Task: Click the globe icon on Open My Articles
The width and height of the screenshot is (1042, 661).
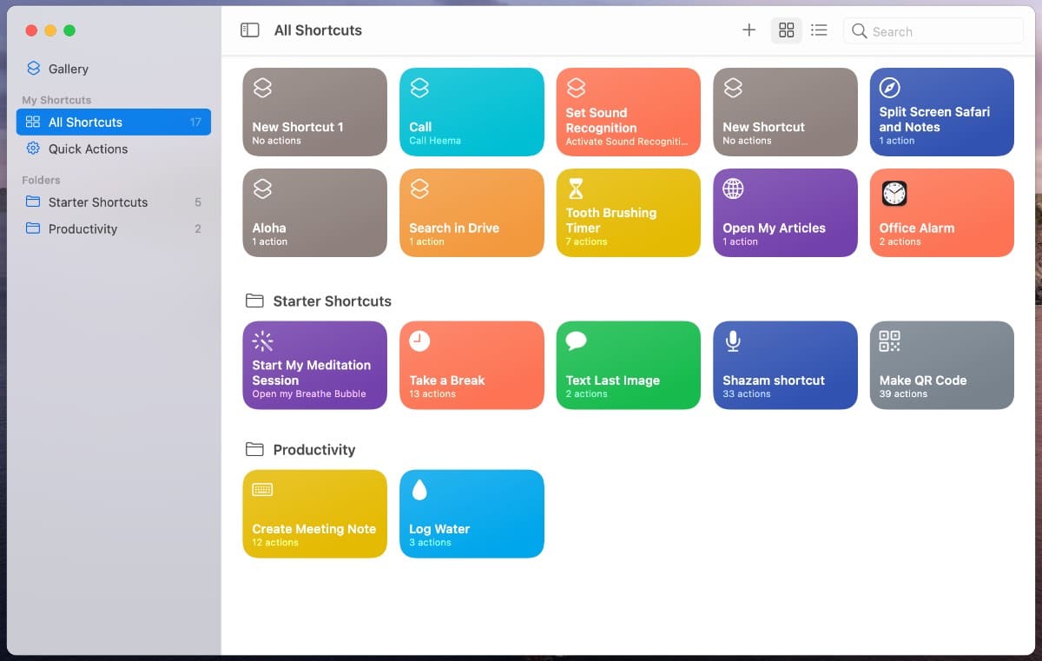Action: [x=733, y=188]
